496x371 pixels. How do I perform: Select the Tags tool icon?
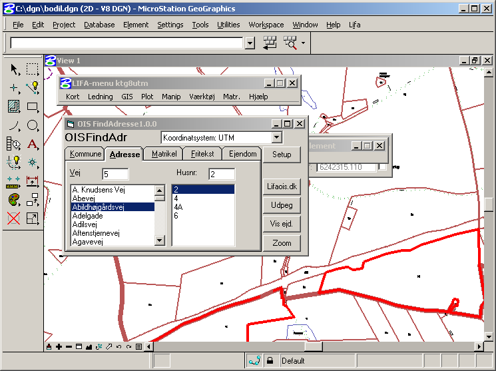(x=14, y=144)
